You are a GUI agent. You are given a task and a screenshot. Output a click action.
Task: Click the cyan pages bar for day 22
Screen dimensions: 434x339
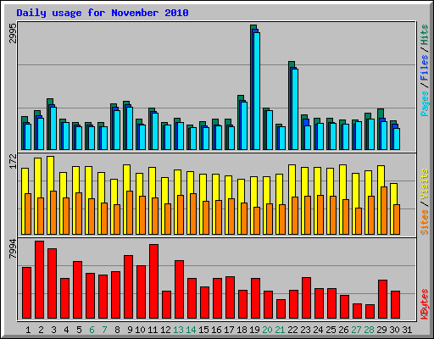tap(295, 109)
